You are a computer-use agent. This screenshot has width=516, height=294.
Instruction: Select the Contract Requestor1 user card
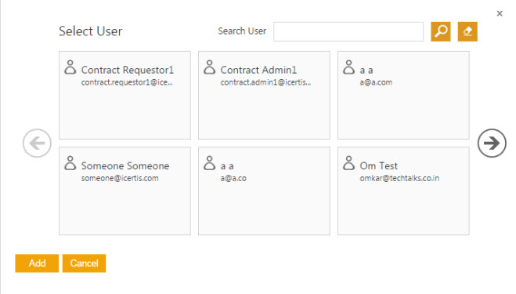click(x=124, y=95)
